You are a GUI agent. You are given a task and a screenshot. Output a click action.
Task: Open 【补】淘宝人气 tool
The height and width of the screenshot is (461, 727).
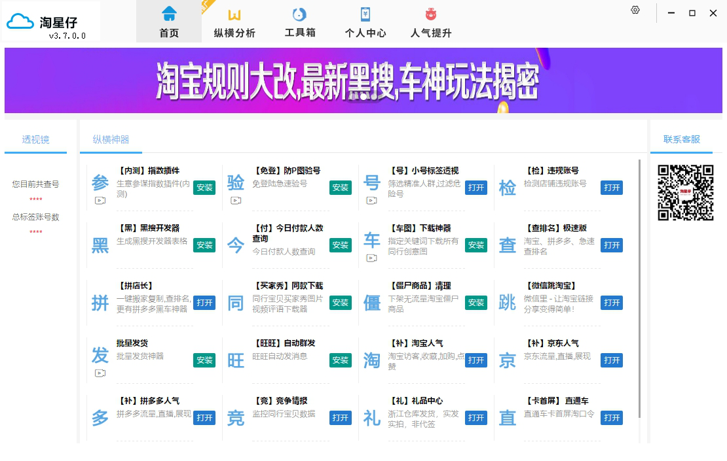coord(476,360)
